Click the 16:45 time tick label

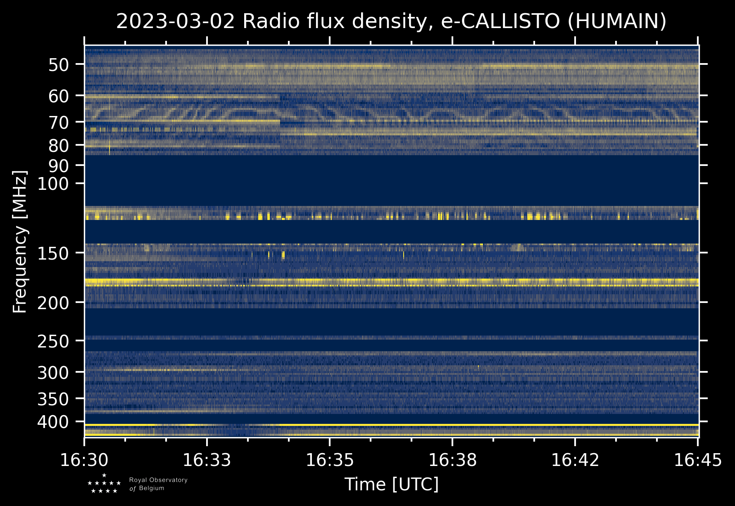[x=697, y=460]
